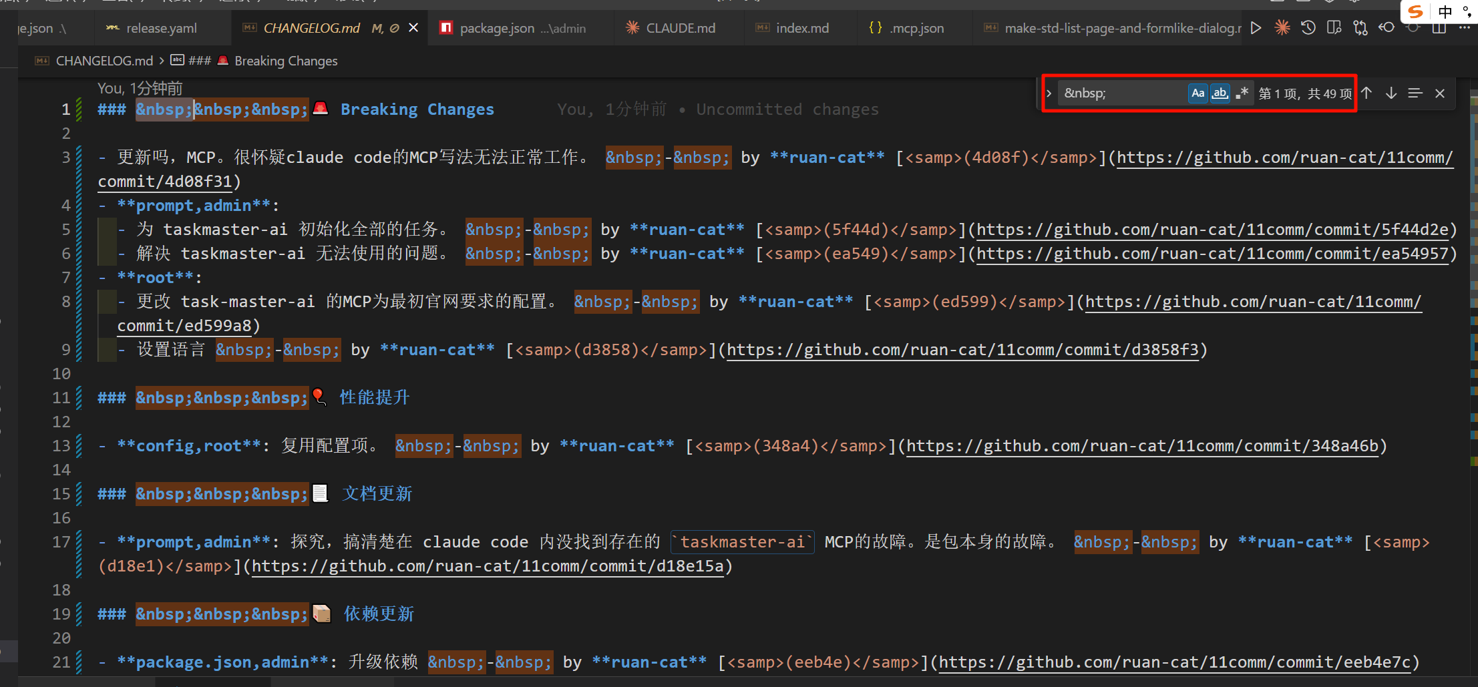
Task: Open the commit/5f44d2e GitHub link
Action: pyautogui.click(x=1212, y=230)
